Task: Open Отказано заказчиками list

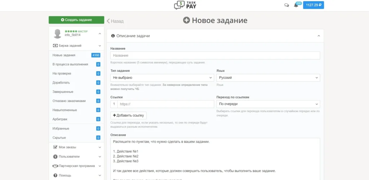Action: [x=69, y=101]
